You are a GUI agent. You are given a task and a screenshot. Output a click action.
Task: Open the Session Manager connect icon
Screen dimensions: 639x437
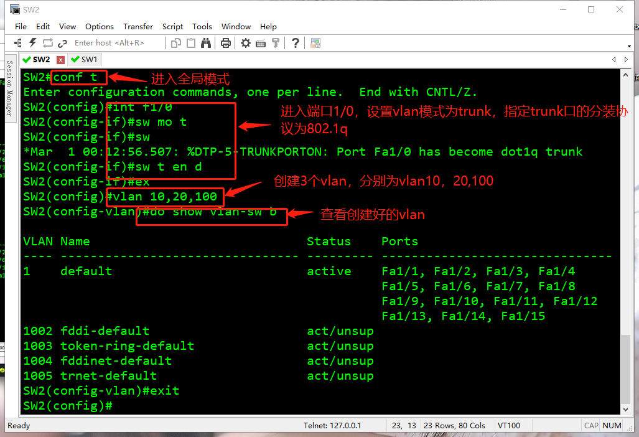pyautogui.click(x=18, y=43)
